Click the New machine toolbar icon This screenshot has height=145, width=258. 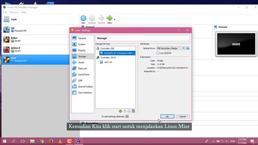pos(83,19)
